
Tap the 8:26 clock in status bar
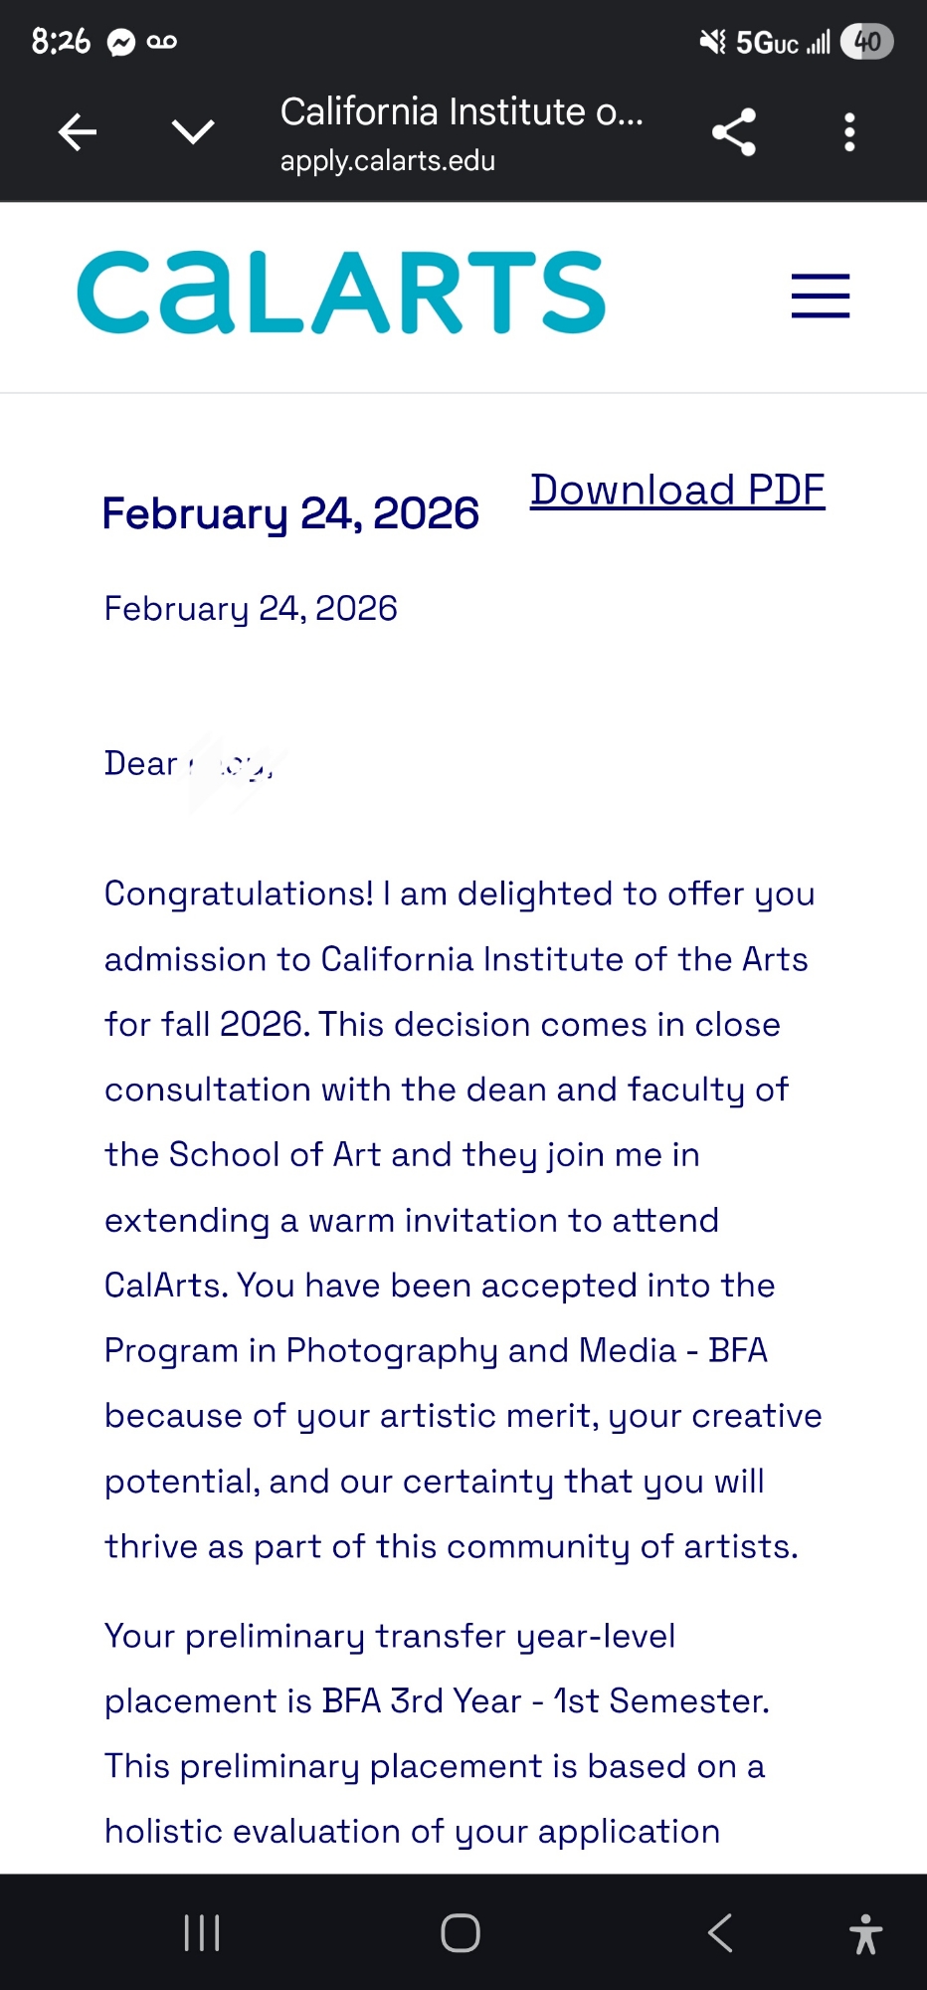(61, 42)
